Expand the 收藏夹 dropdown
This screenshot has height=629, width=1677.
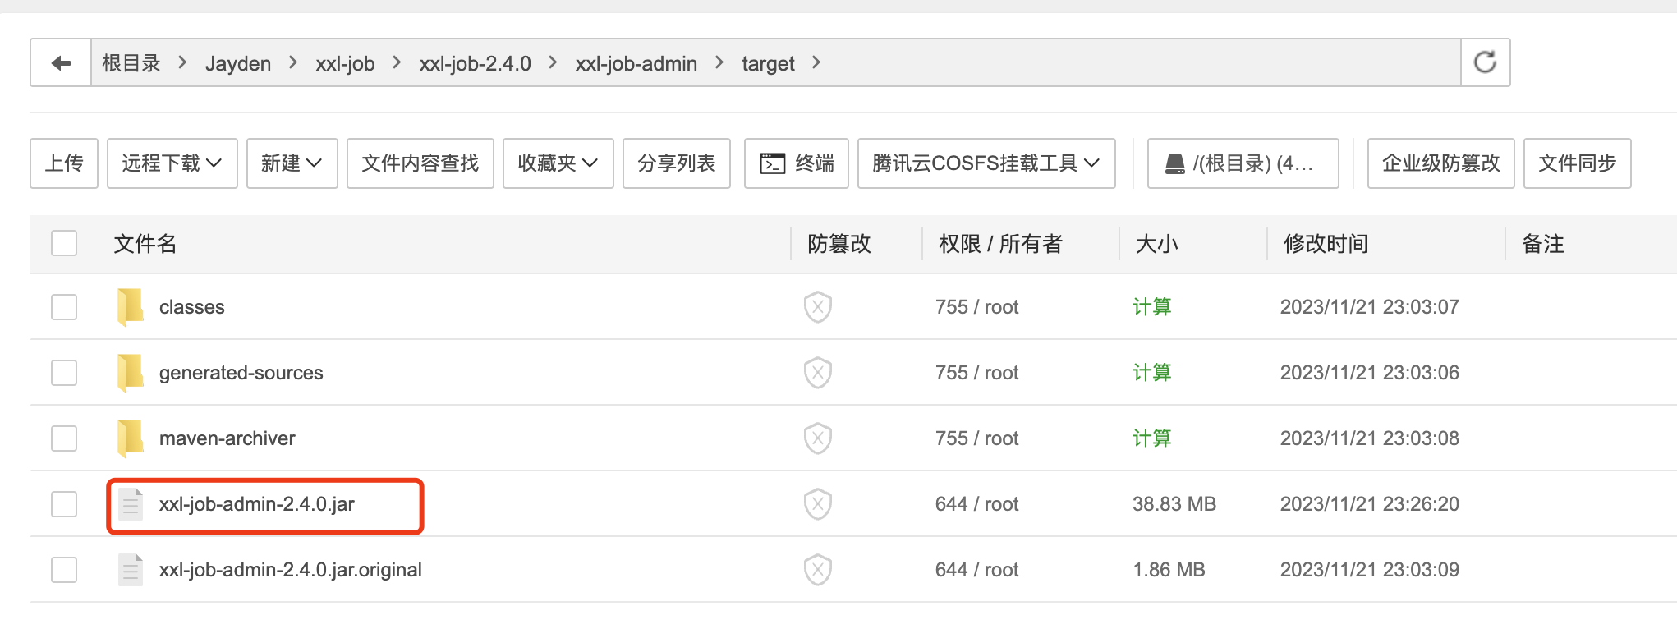pyautogui.click(x=558, y=163)
